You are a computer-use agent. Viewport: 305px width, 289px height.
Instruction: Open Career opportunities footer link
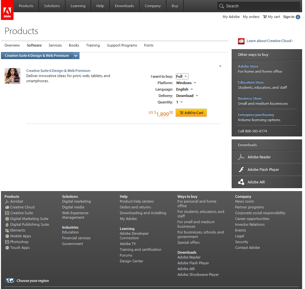click(x=252, y=219)
